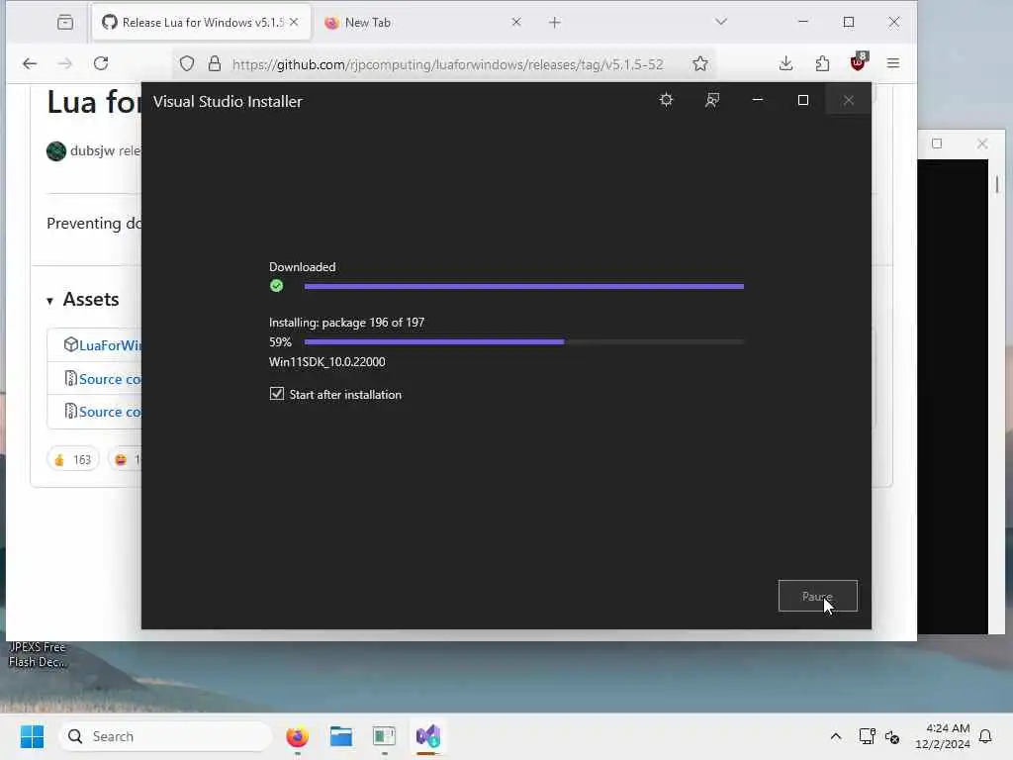
Task: Click the green downloaded checkmark icon
Action: 277,286
